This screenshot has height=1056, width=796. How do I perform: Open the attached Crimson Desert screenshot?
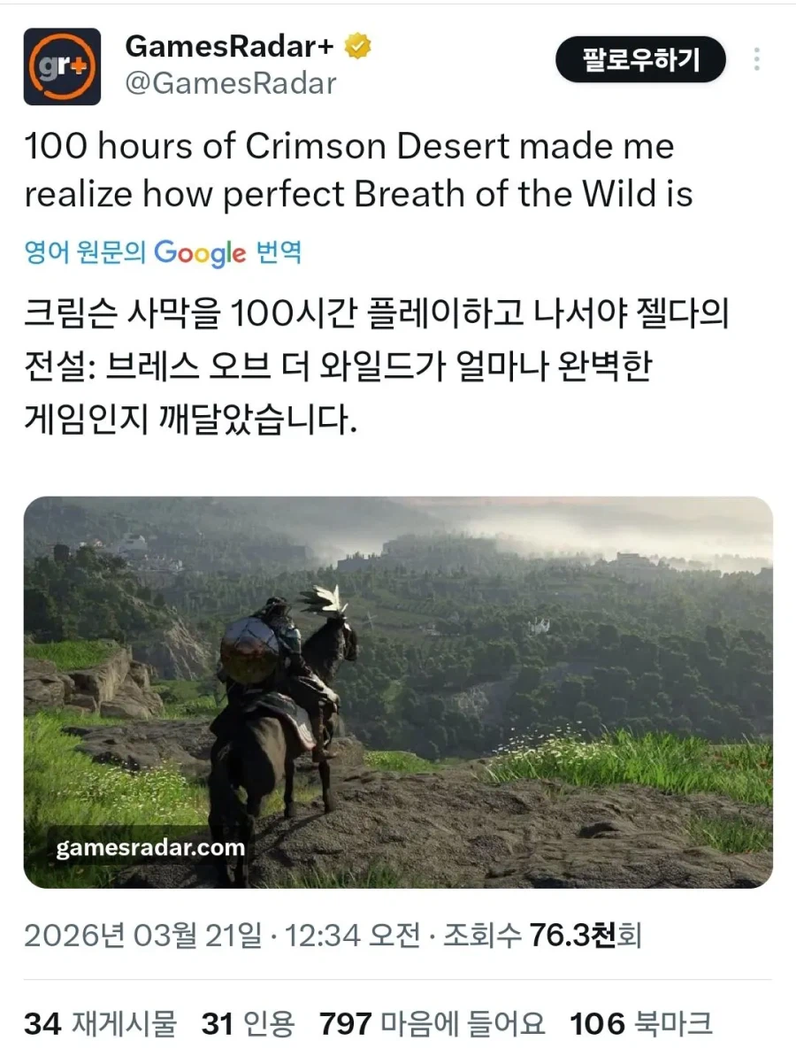(x=398, y=690)
